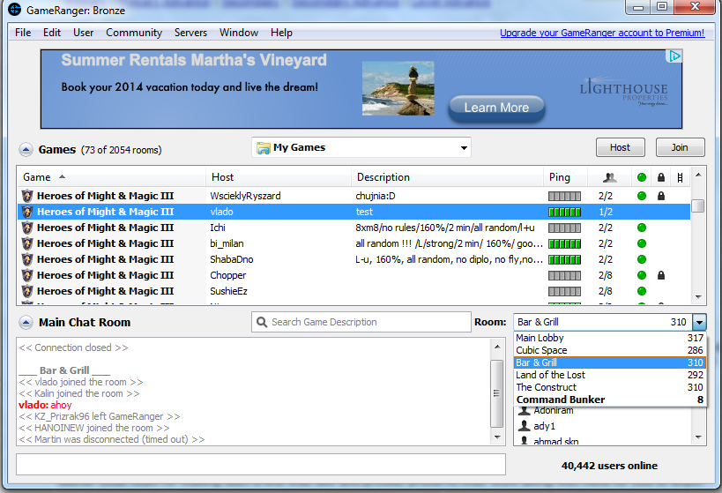The width and height of the screenshot is (722, 493).
Task: Open the Community menu
Action: pos(134,33)
